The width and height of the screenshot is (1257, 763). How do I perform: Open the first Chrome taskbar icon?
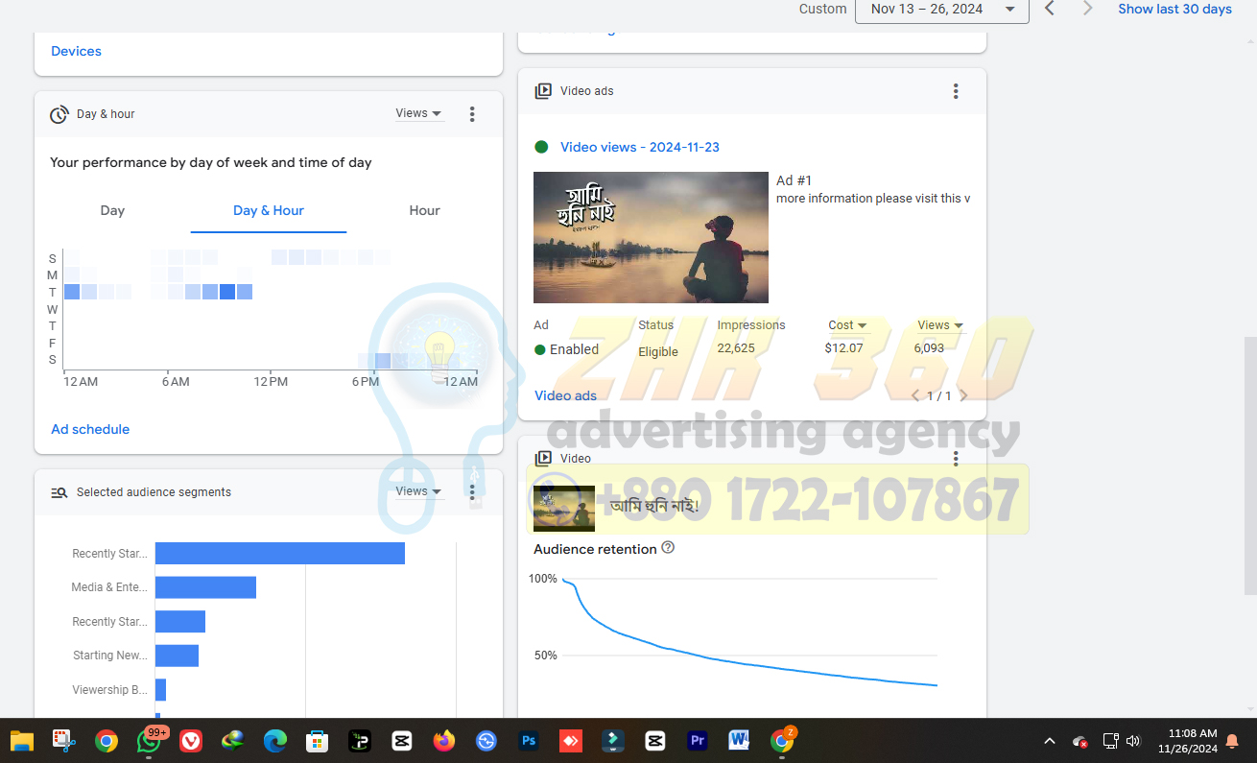[107, 741]
